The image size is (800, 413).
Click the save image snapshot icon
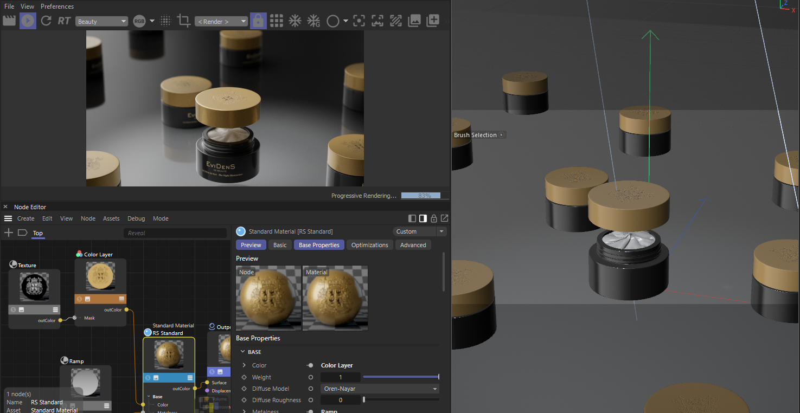coord(414,21)
